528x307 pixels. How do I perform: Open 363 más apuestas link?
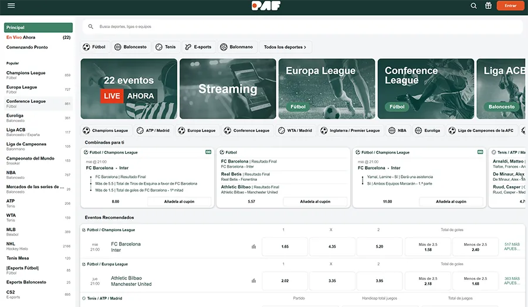tap(512, 281)
